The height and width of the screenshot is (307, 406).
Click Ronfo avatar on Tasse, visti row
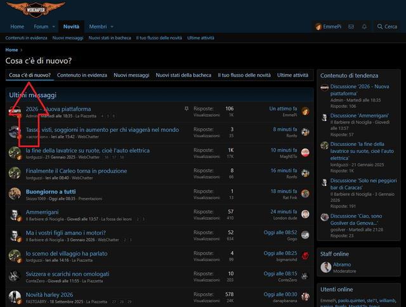(305, 132)
